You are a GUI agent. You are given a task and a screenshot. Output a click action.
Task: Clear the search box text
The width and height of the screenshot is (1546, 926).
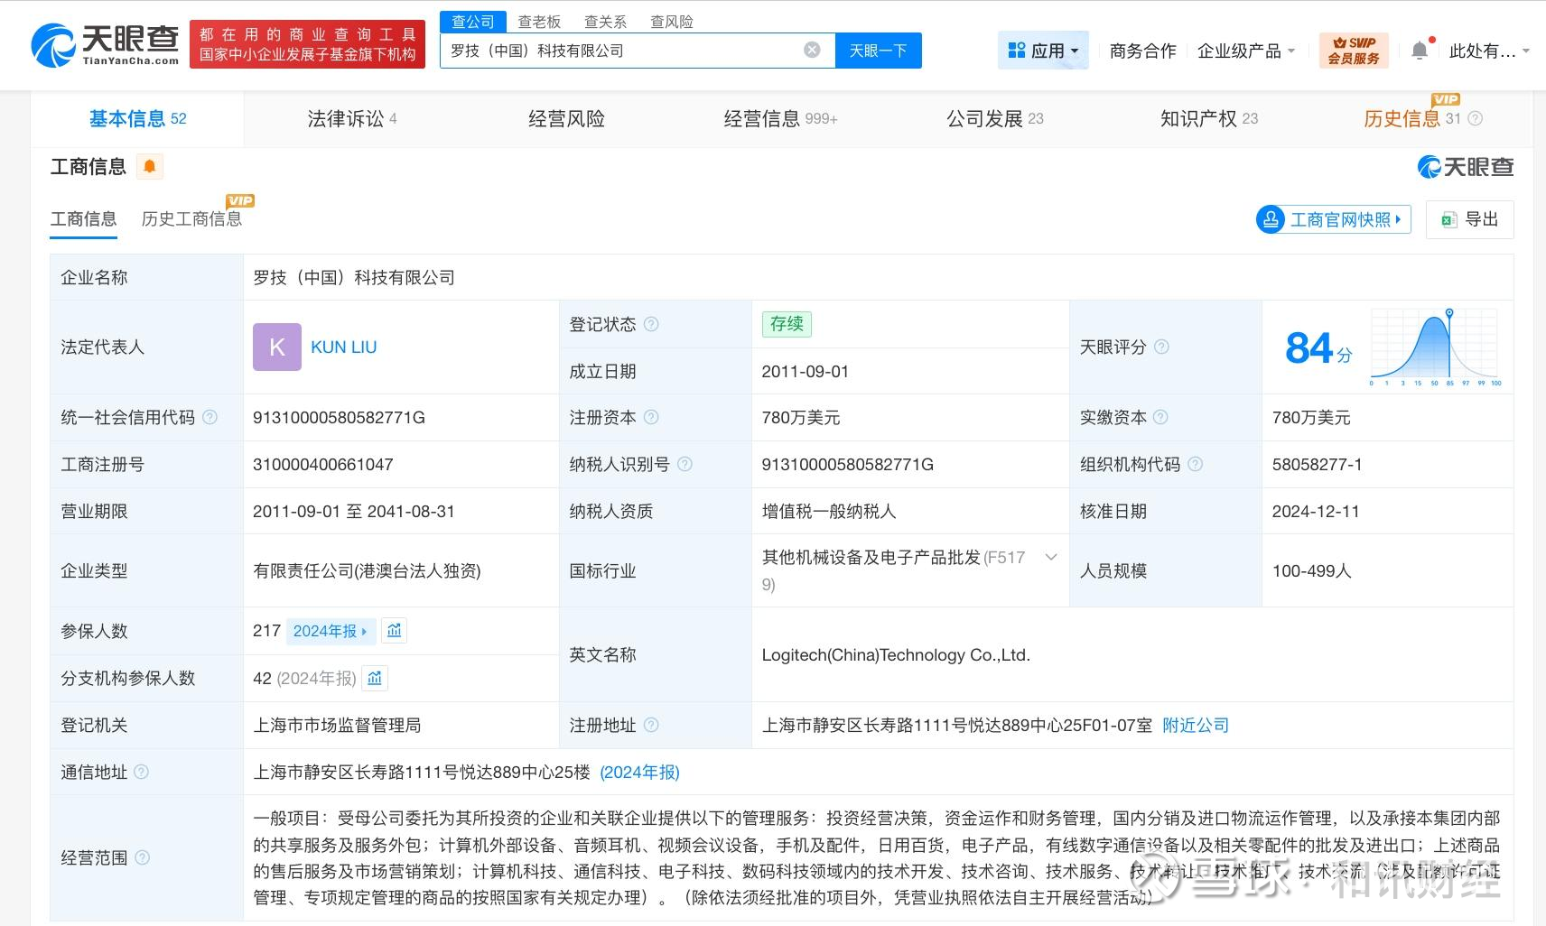pos(812,51)
